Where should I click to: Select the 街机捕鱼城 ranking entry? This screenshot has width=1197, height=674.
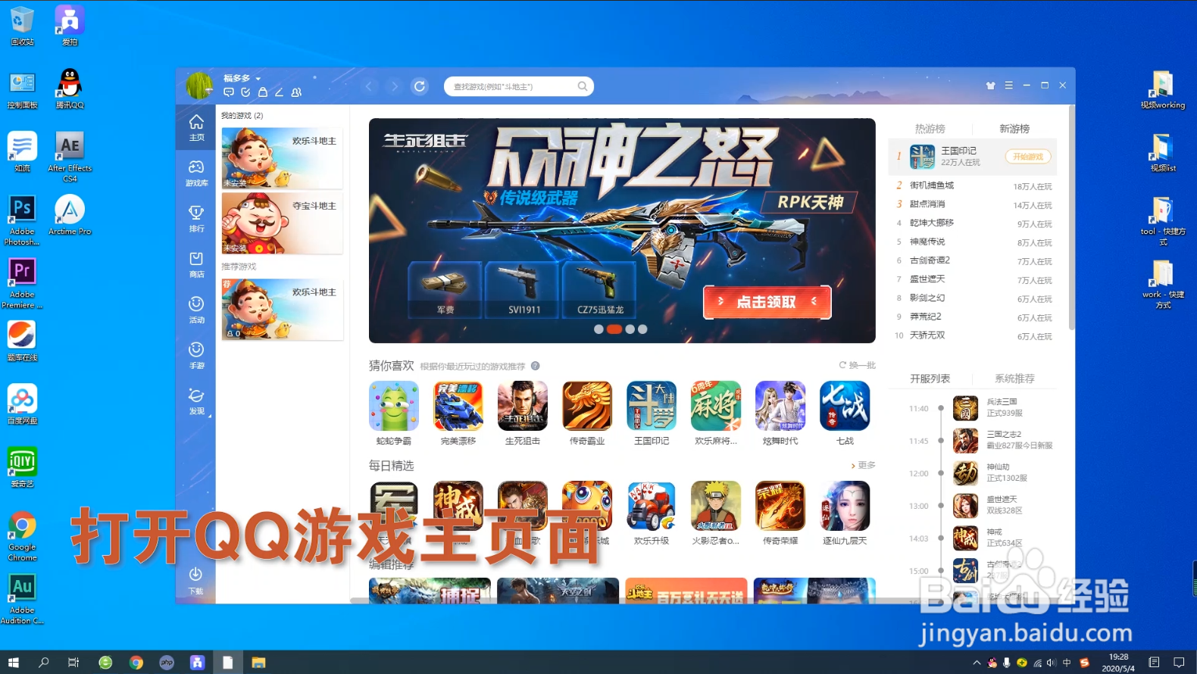pyautogui.click(x=973, y=186)
